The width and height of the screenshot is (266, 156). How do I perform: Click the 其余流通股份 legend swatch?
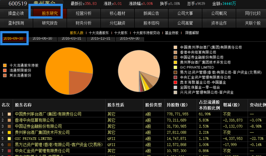[5, 75]
